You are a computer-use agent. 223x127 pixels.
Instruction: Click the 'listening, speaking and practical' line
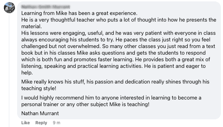tap(113, 66)
